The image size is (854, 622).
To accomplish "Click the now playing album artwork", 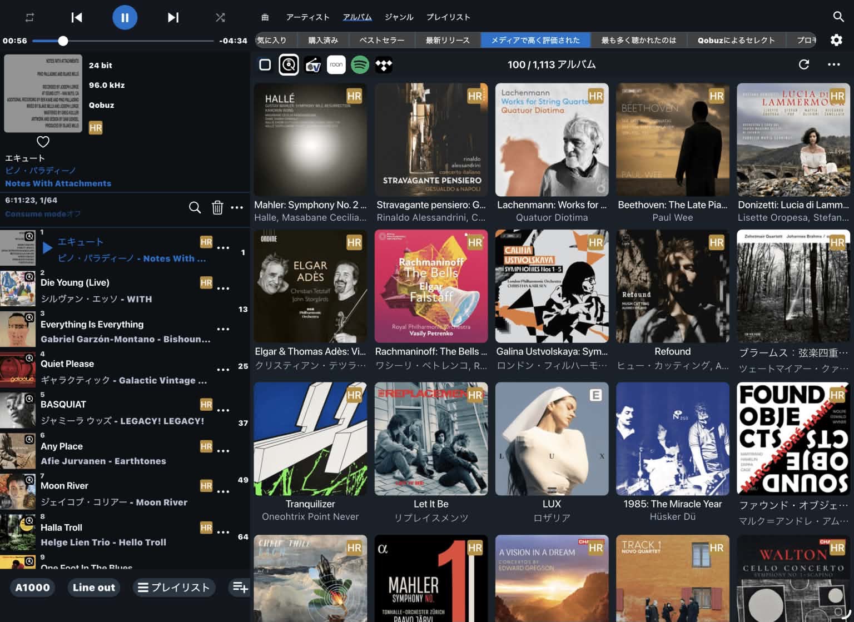I will tap(43, 93).
